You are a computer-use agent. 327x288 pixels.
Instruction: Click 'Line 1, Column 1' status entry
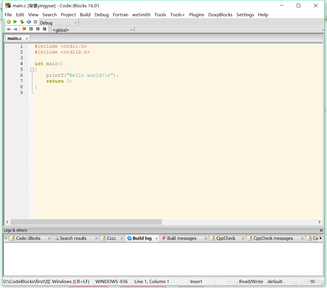pyautogui.click(x=152, y=282)
